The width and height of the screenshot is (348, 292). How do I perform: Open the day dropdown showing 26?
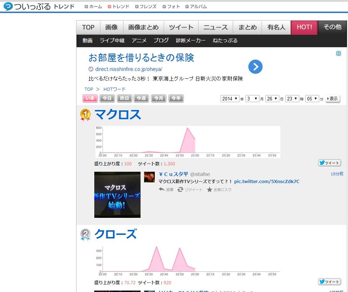click(x=272, y=98)
